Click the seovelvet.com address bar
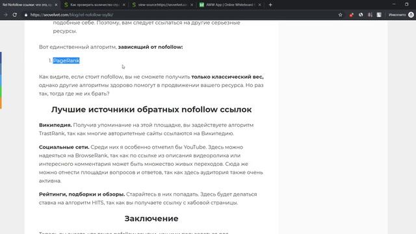416x234 pixels. 181,15
